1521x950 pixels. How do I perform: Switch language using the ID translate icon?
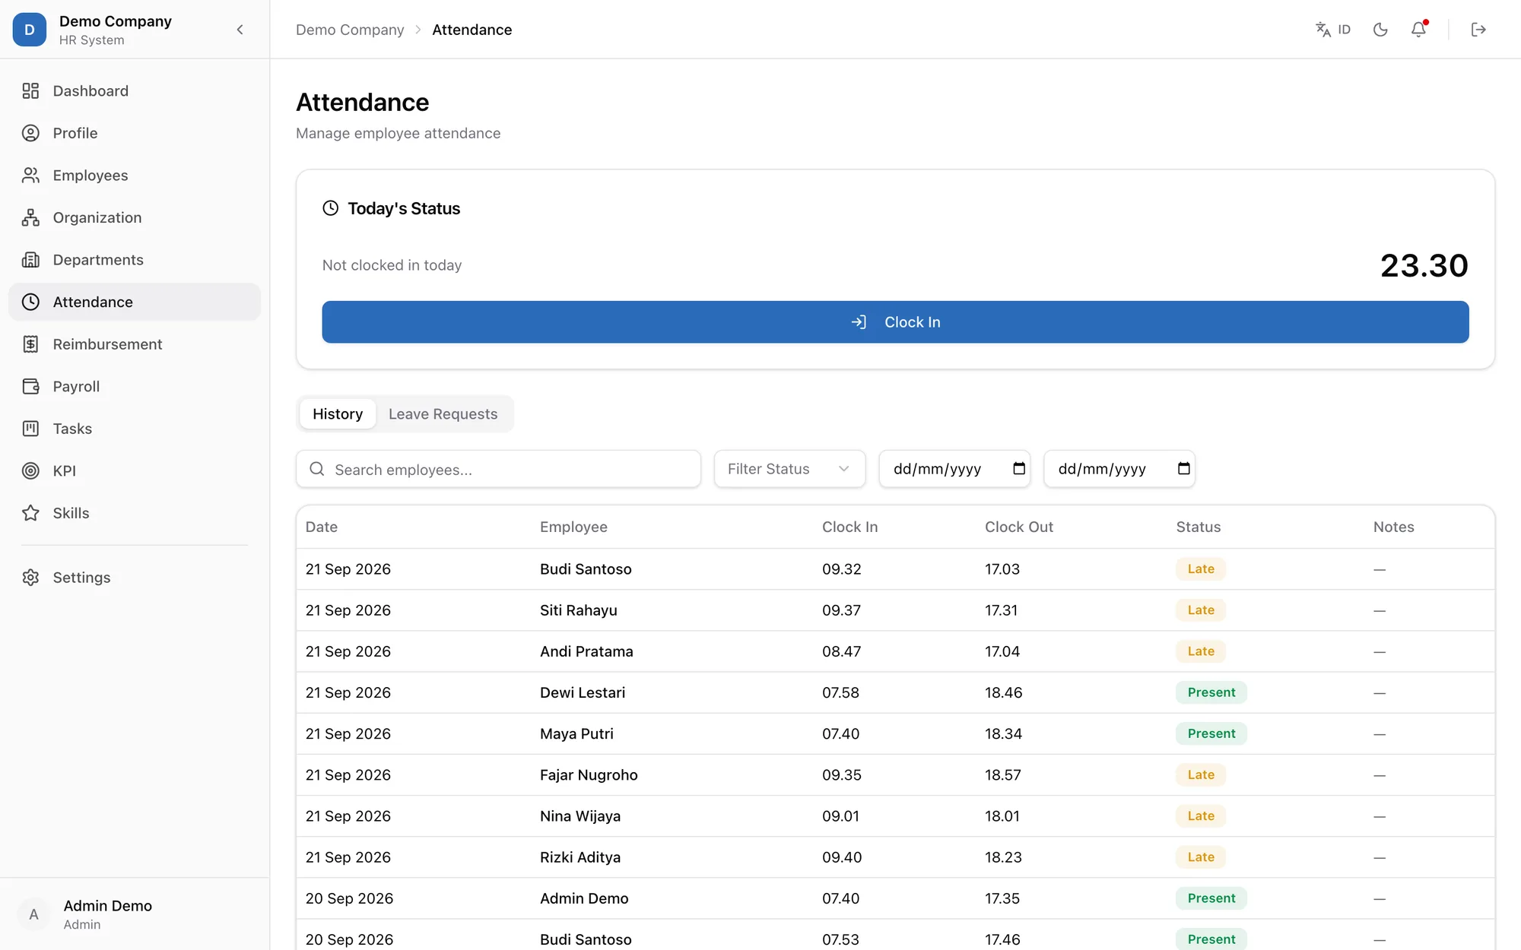click(1333, 30)
